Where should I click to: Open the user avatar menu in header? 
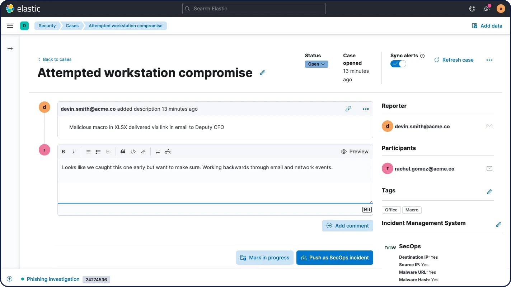(x=501, y=9)
